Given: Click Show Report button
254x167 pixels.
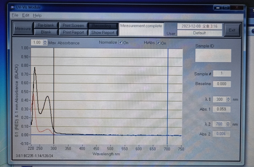Looking at the screenshot, I should tap(103, 33).
